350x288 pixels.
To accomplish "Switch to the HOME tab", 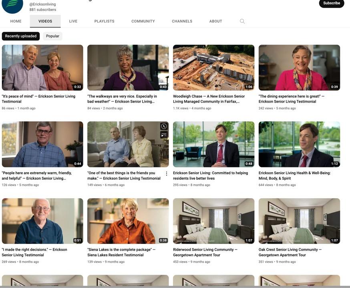I will [x=16, y=21].
